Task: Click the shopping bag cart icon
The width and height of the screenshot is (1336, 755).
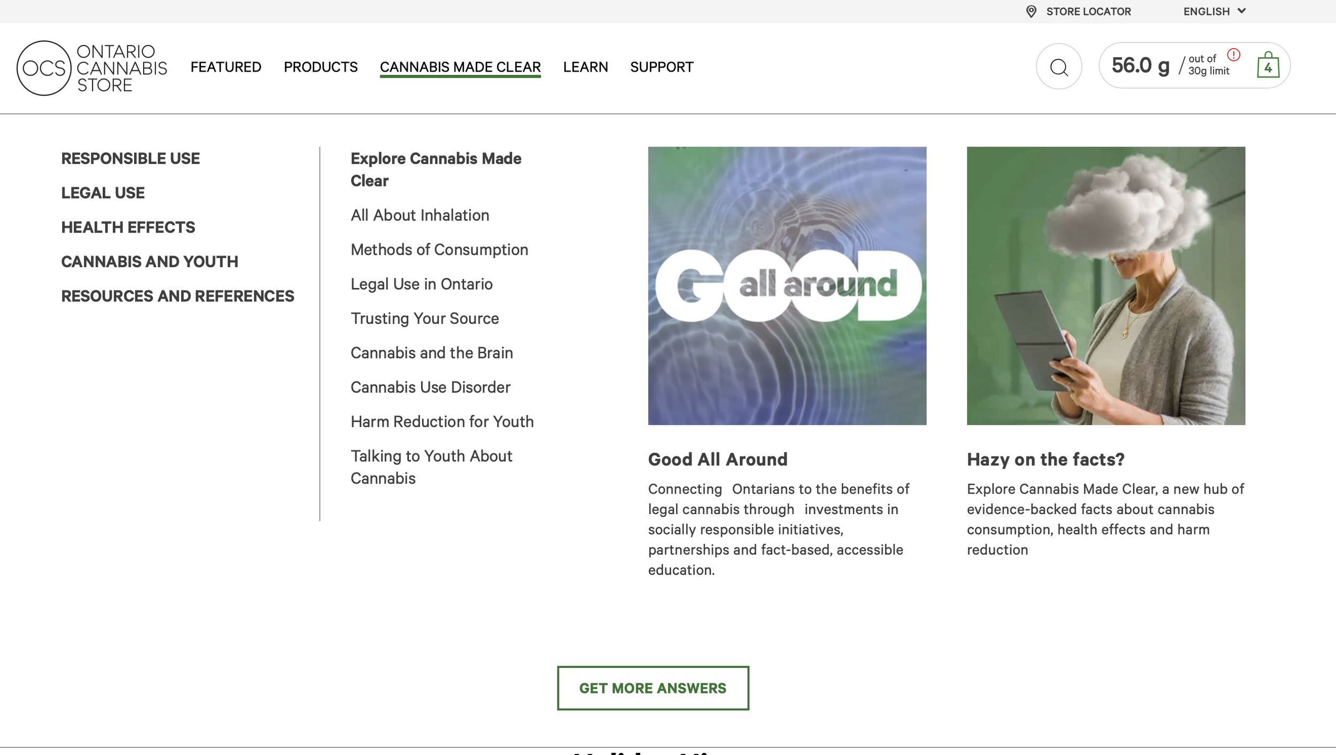Action: [1268, 65]
